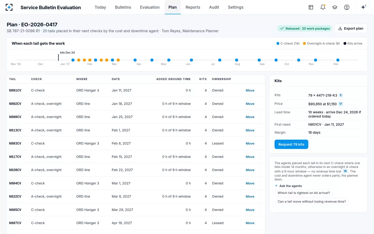
Task: Click orange Overnight A-check legend swatch
Action: [304, 43]
